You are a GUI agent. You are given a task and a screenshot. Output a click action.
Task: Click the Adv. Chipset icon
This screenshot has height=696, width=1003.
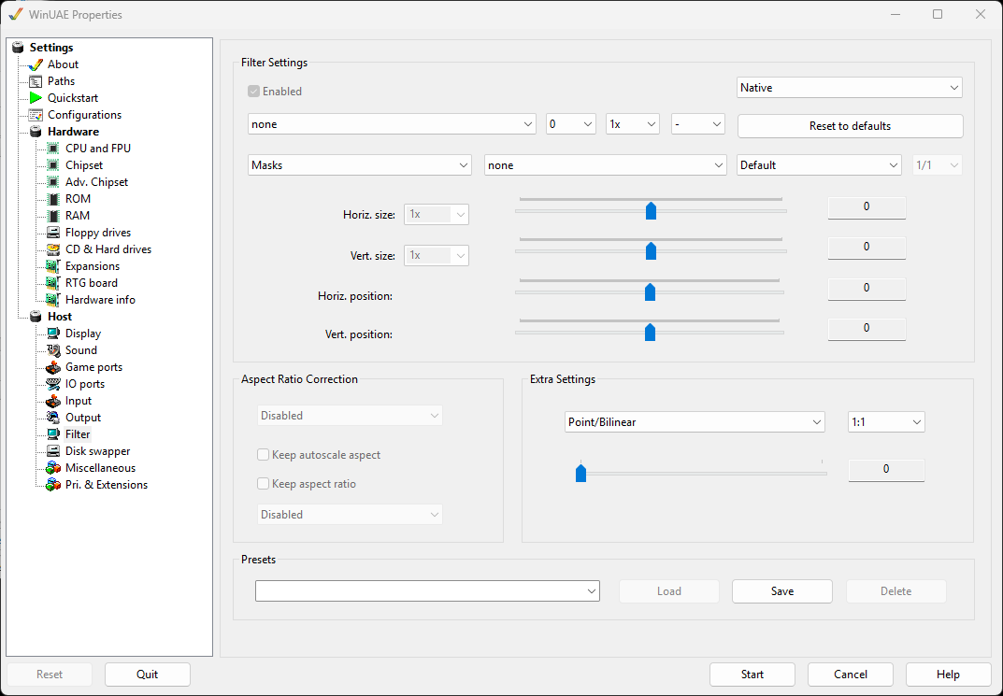tap(53, 182)
